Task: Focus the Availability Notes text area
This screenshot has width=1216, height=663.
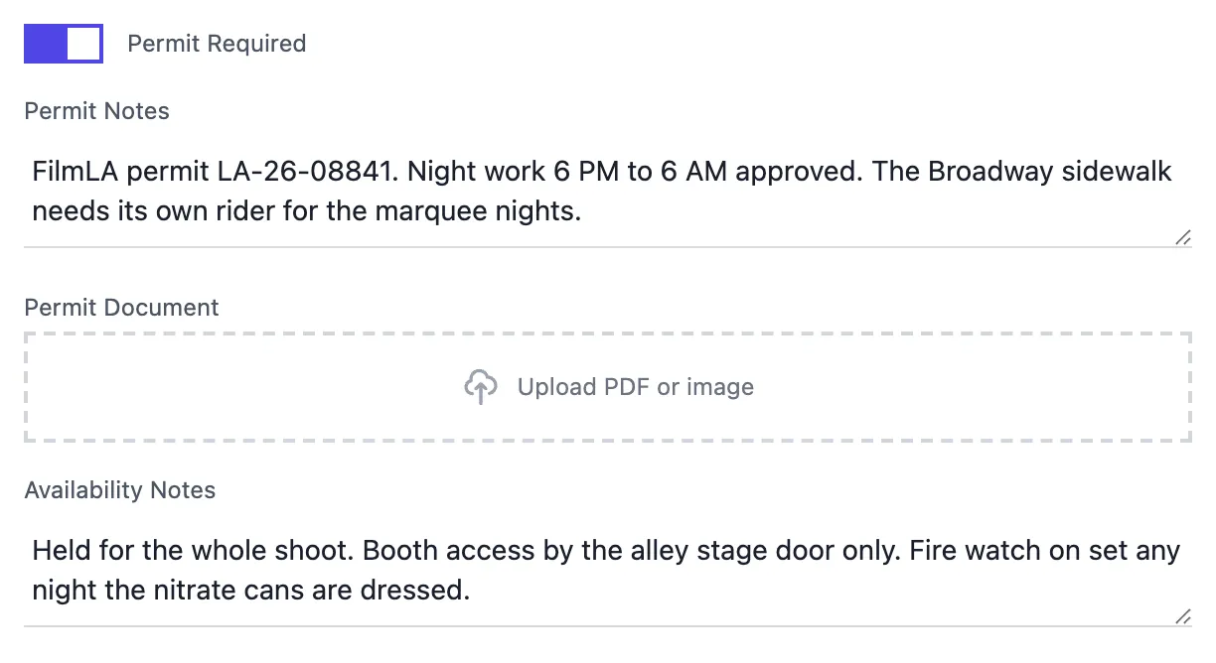Action: tap(608, 571)
